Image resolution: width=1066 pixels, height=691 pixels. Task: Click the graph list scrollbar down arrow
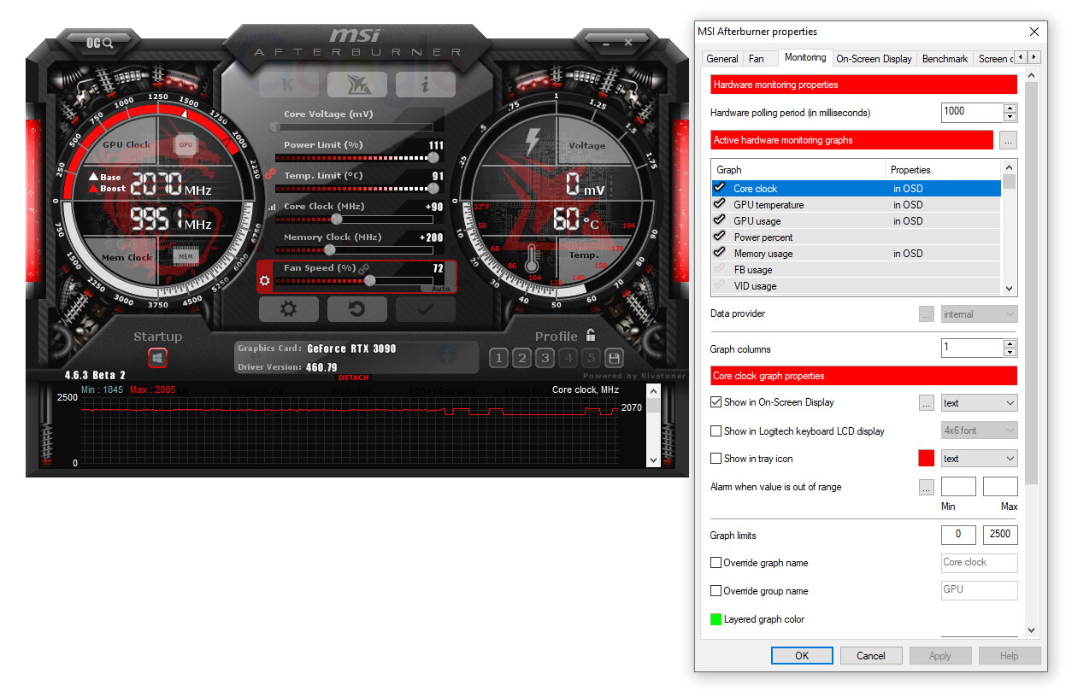click(1010, 289)
